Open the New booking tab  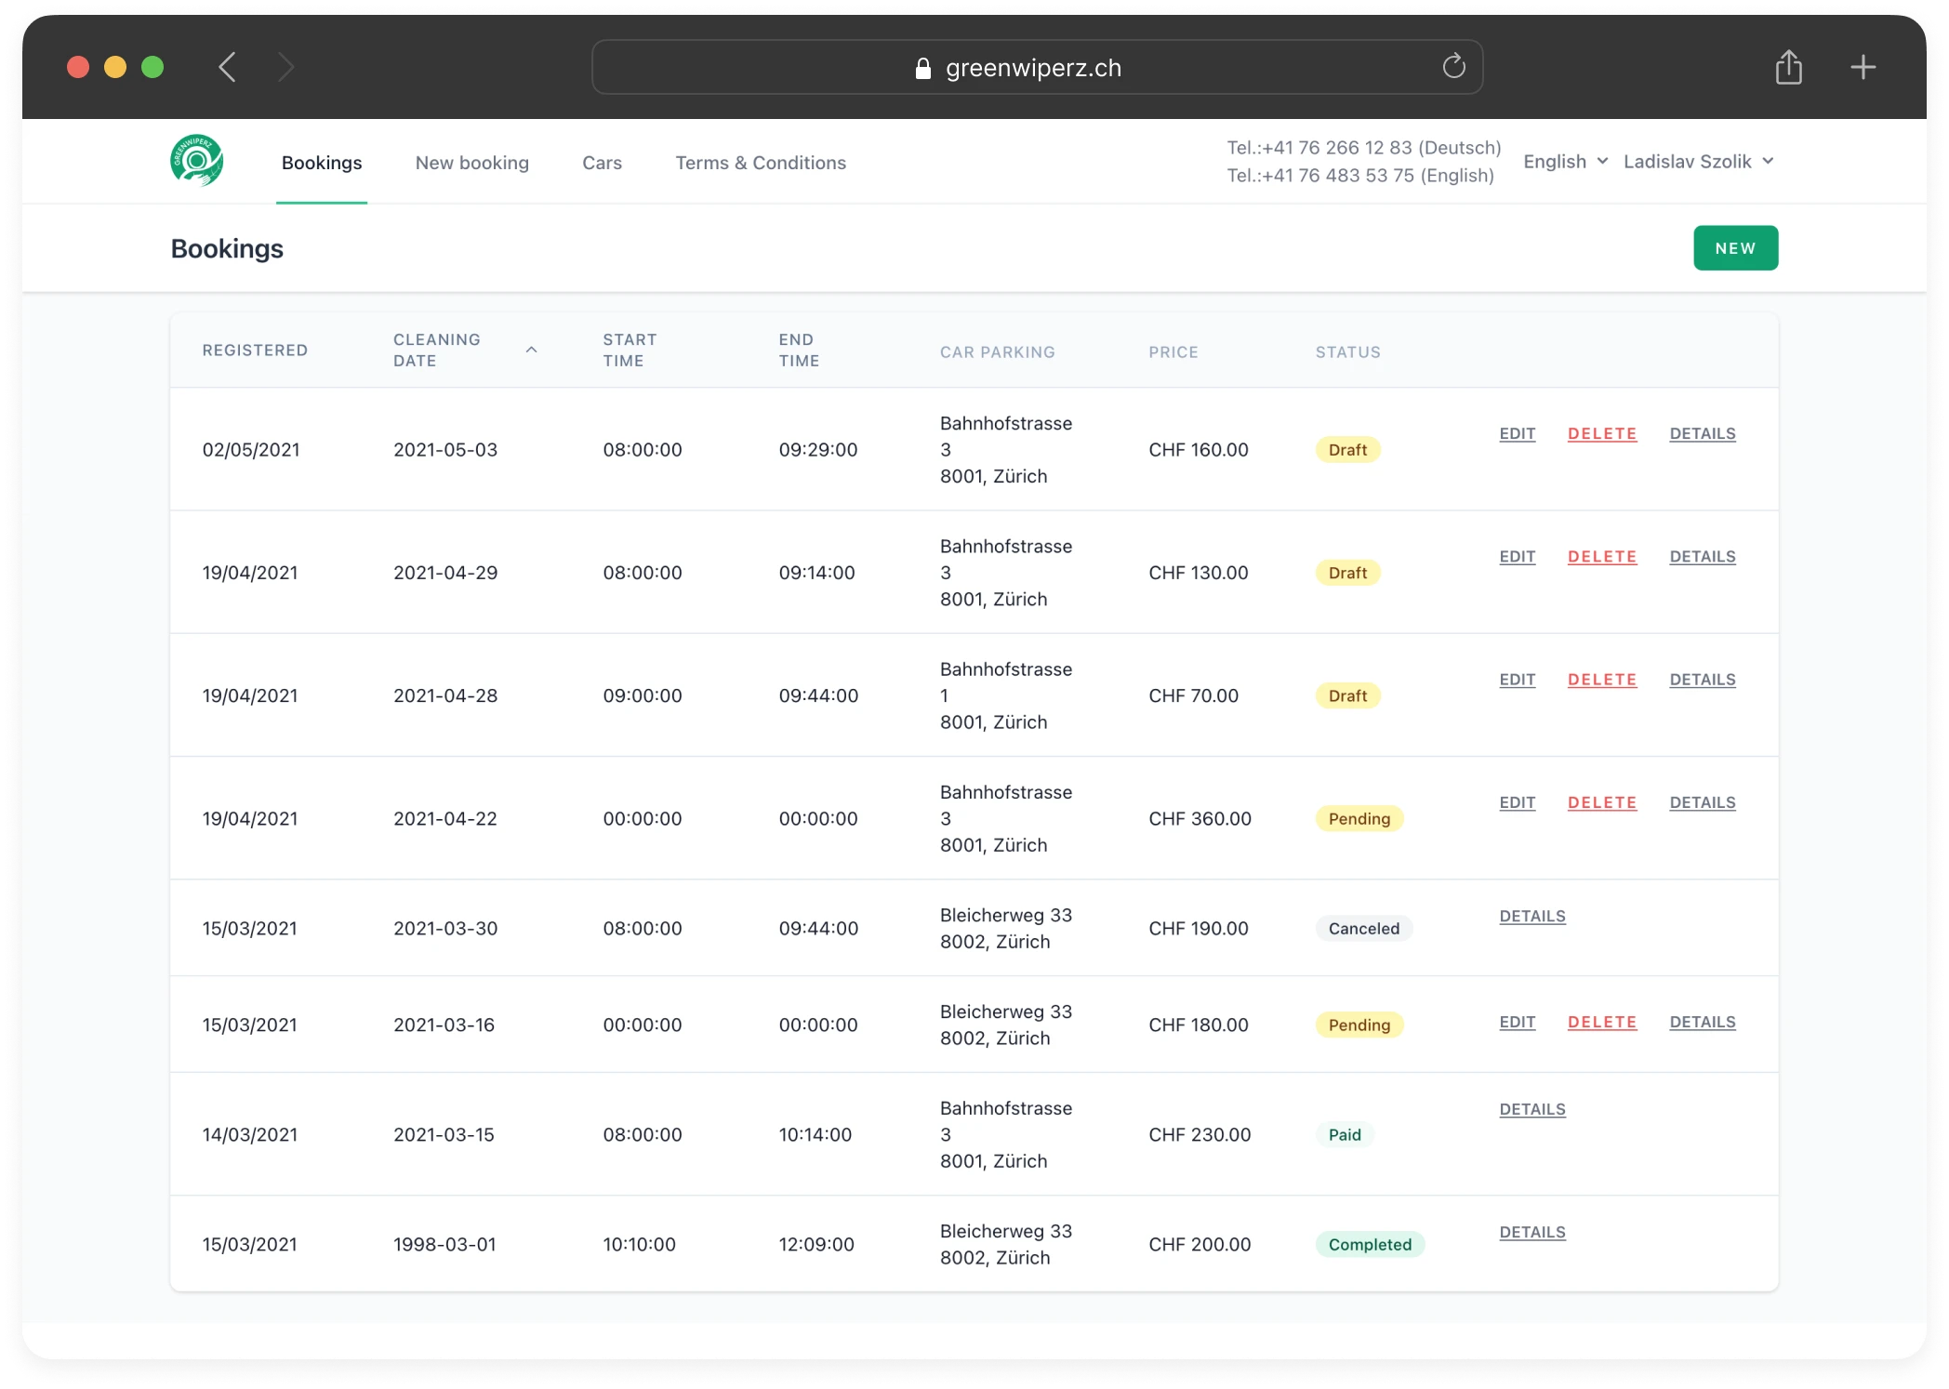[x=472, y=163]
